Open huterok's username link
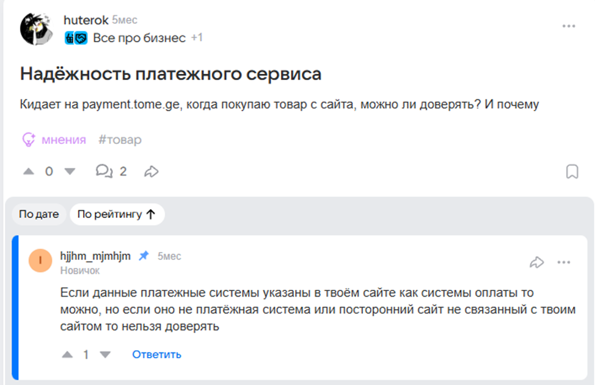The image size is (595, 385). pos(86,20)
